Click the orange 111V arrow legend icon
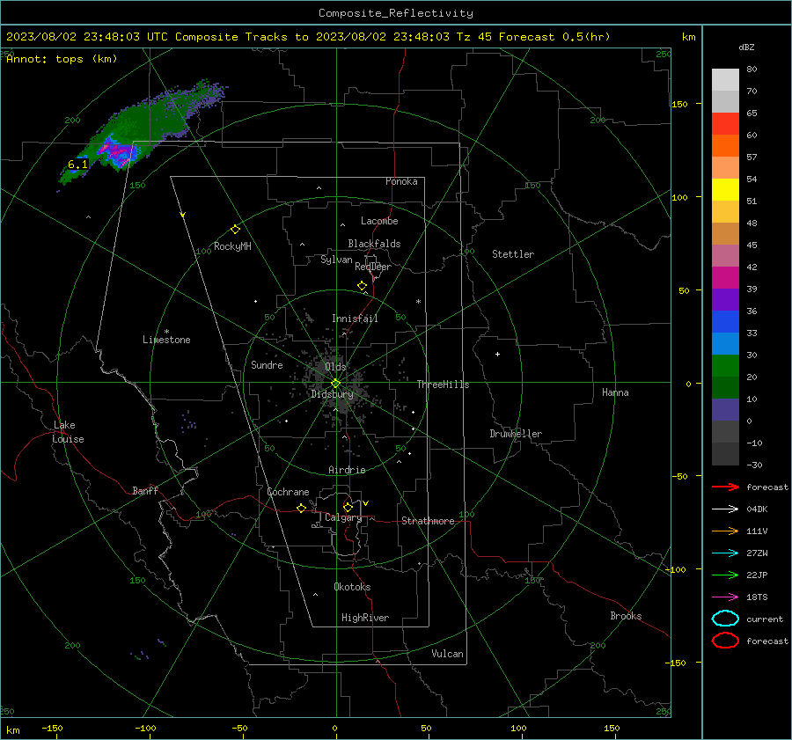The image size is (792, 740). point(725,531)
